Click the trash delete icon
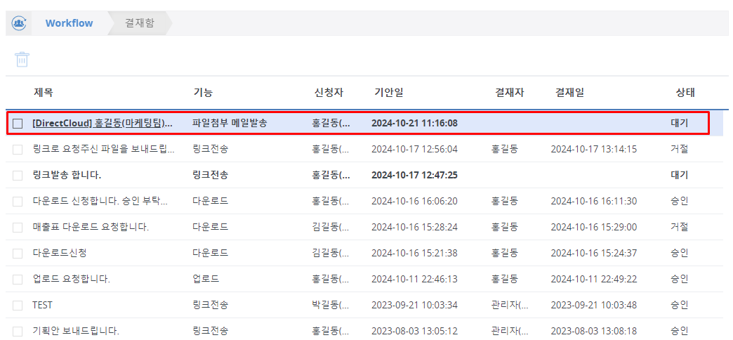The height and width of the screenshot is (340, 733). [x=22, y=59]
